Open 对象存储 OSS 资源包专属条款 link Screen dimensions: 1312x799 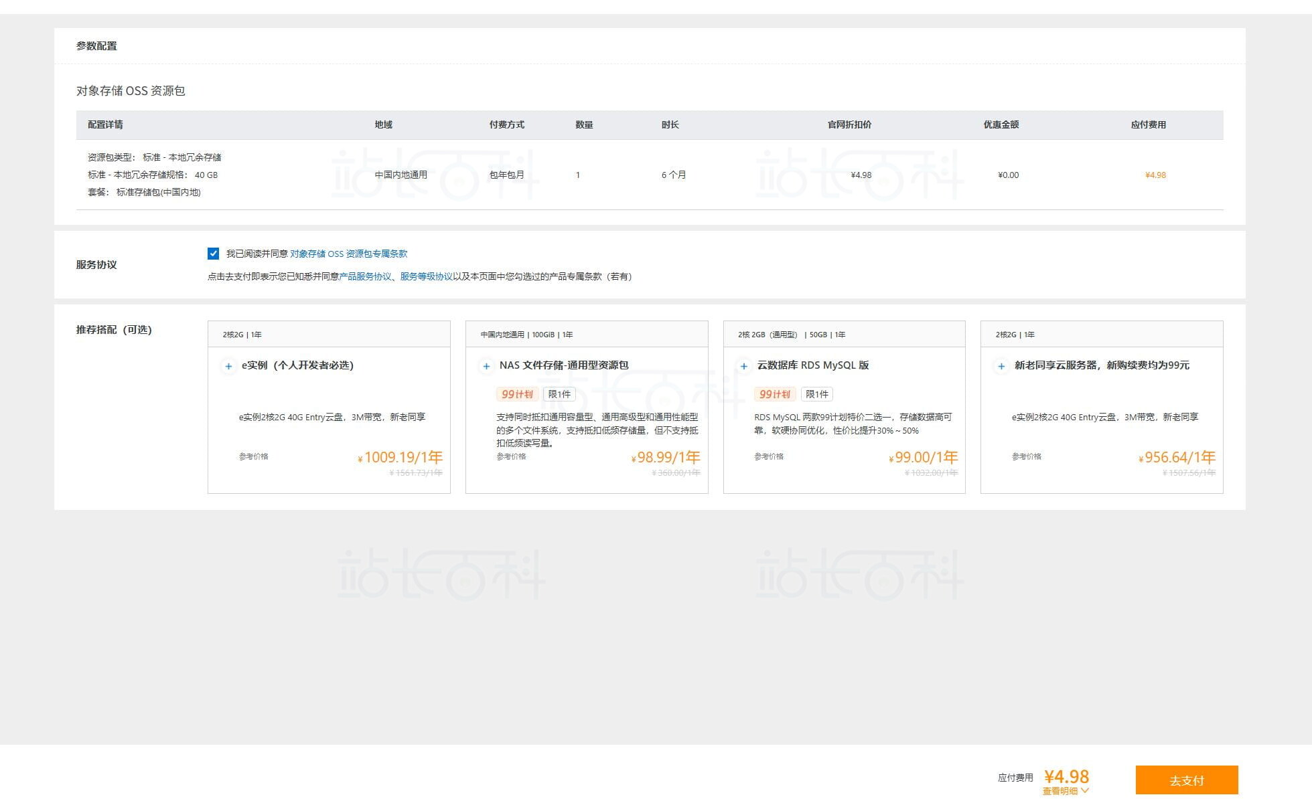pos(348,254)
